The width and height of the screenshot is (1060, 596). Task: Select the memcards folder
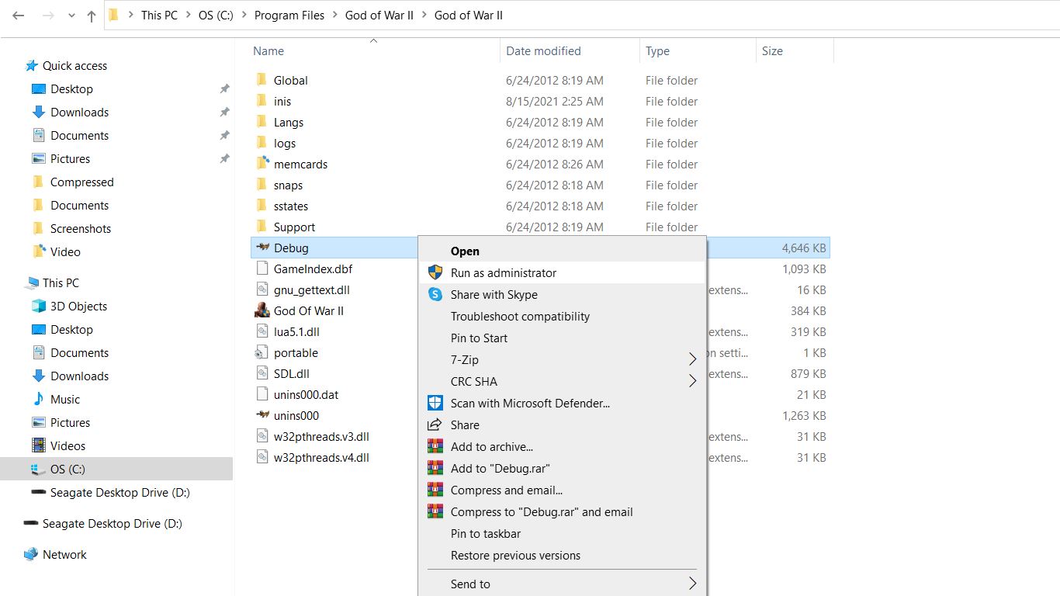coord(300,165)
